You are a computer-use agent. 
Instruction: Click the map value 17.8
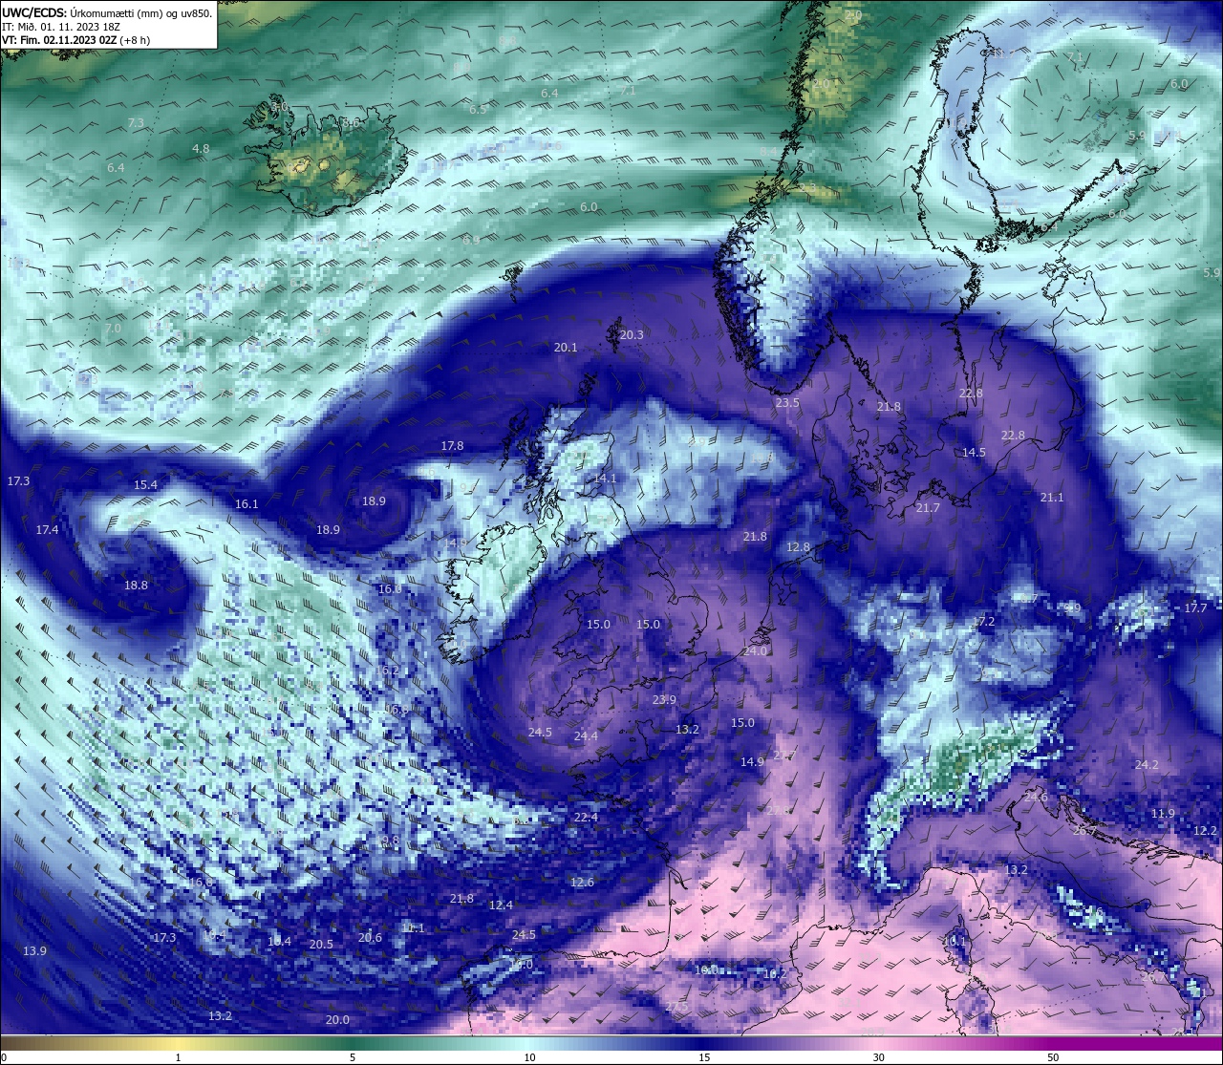(452, 446)
